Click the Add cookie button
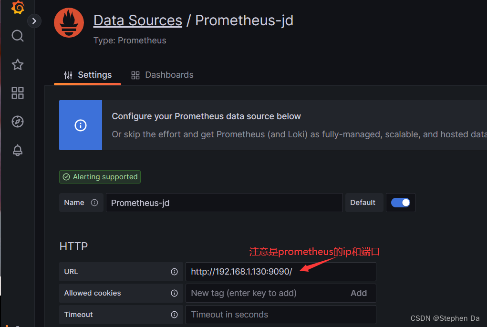 (x=359, y=293)
